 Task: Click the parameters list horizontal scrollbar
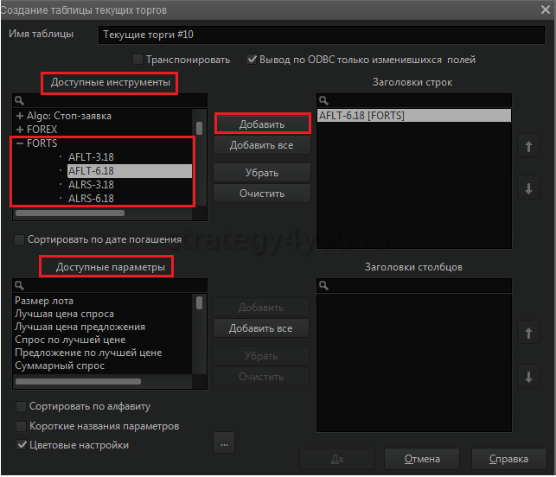click(x=78, y=380)
